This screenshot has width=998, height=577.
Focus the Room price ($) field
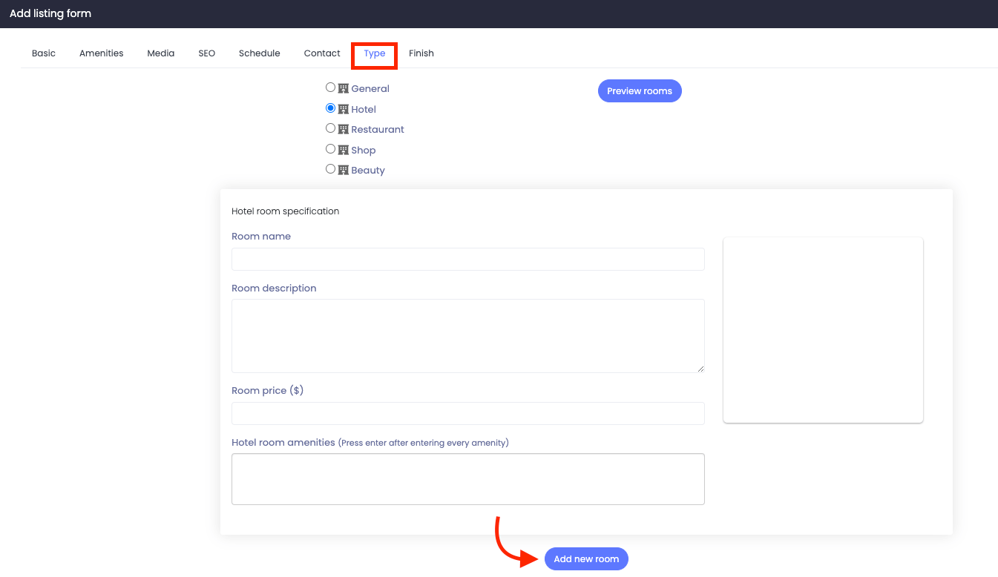coord(468,413)
